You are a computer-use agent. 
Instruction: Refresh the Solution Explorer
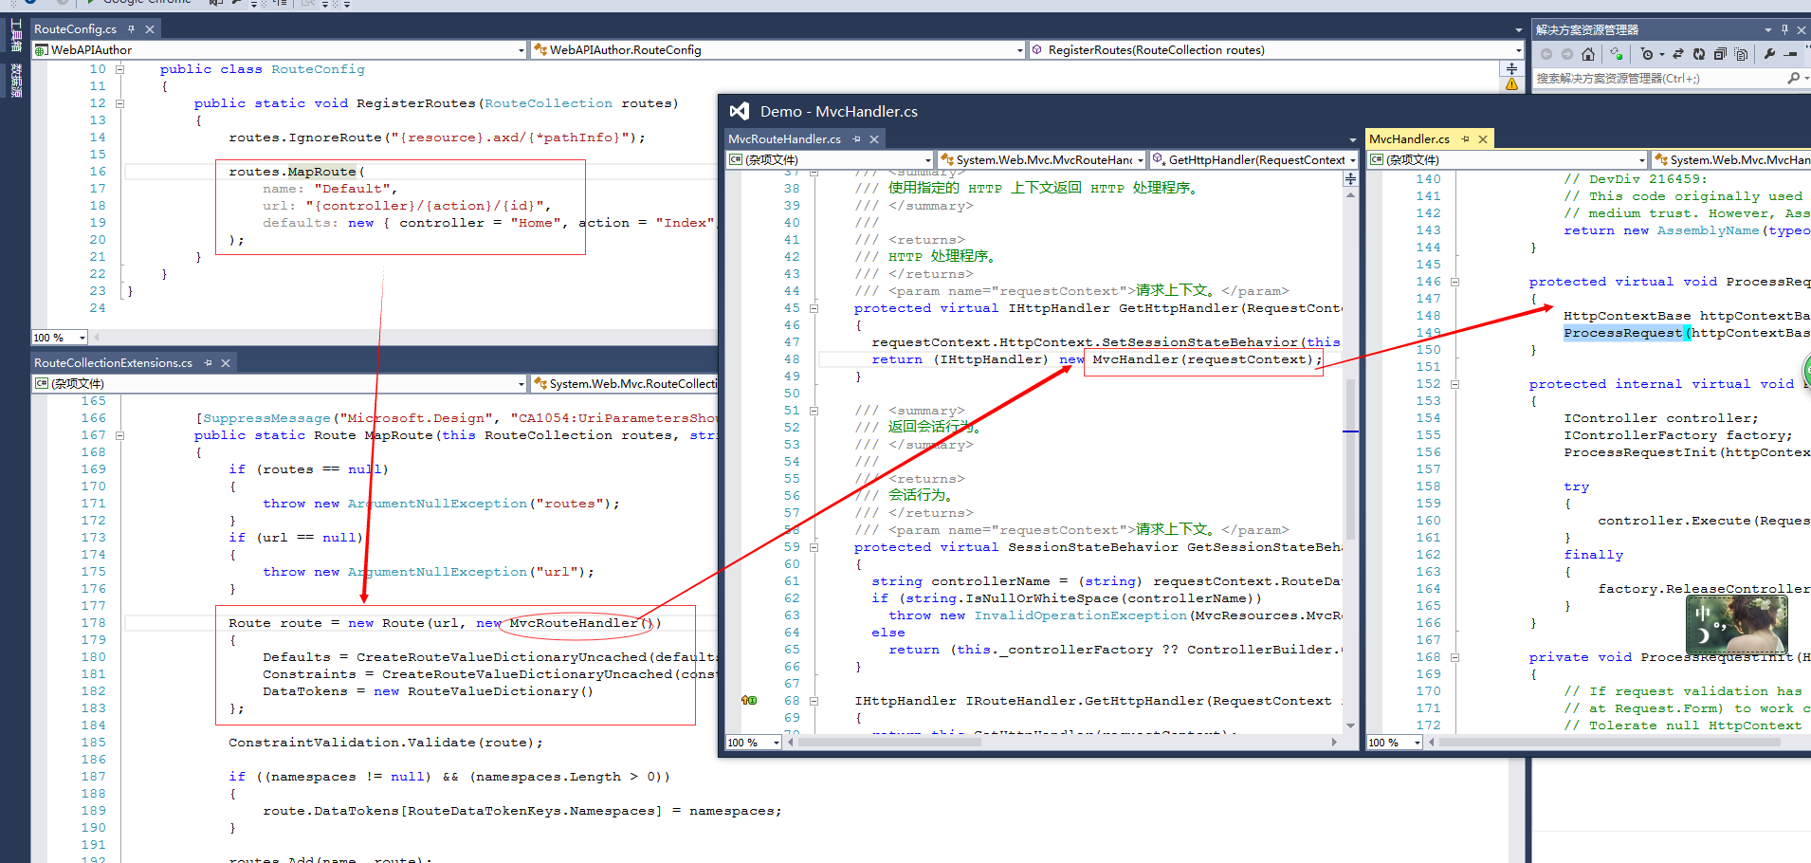tap(1699, 54)
